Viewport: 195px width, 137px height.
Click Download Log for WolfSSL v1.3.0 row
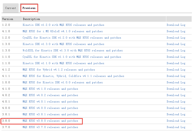coord(176,51)
